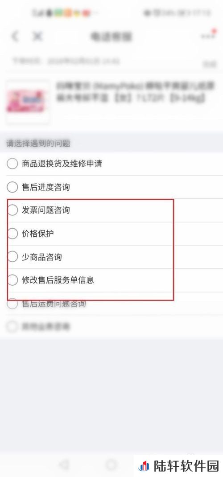Close the page with the X icon

coord(37,36)
